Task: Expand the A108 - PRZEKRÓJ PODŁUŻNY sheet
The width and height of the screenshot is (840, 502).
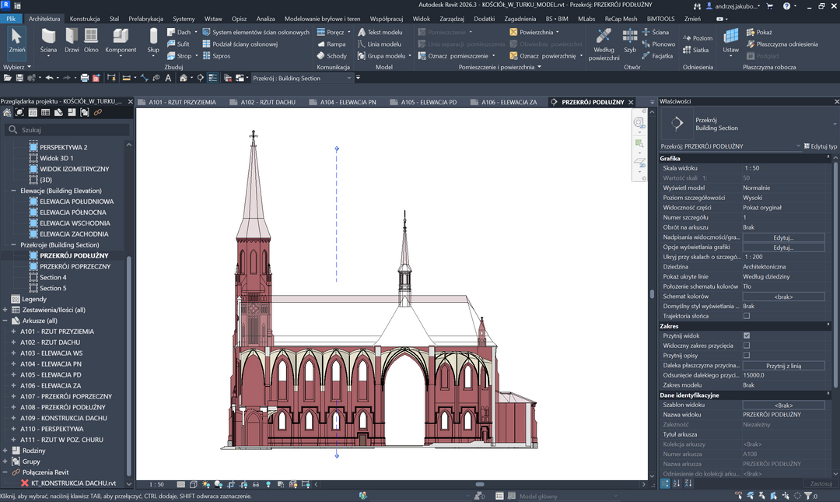Action: (x=13, y=407)
